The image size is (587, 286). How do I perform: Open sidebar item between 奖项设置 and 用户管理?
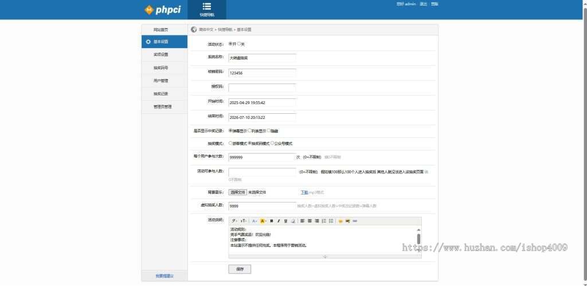click(165, 68)
